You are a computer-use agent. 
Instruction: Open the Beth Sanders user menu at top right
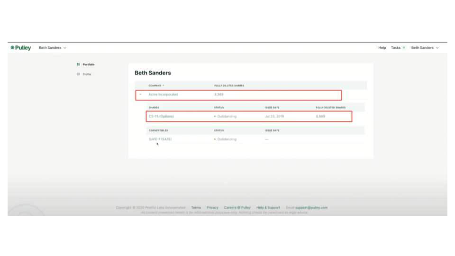pyautogui.click(x=425, y=48)
